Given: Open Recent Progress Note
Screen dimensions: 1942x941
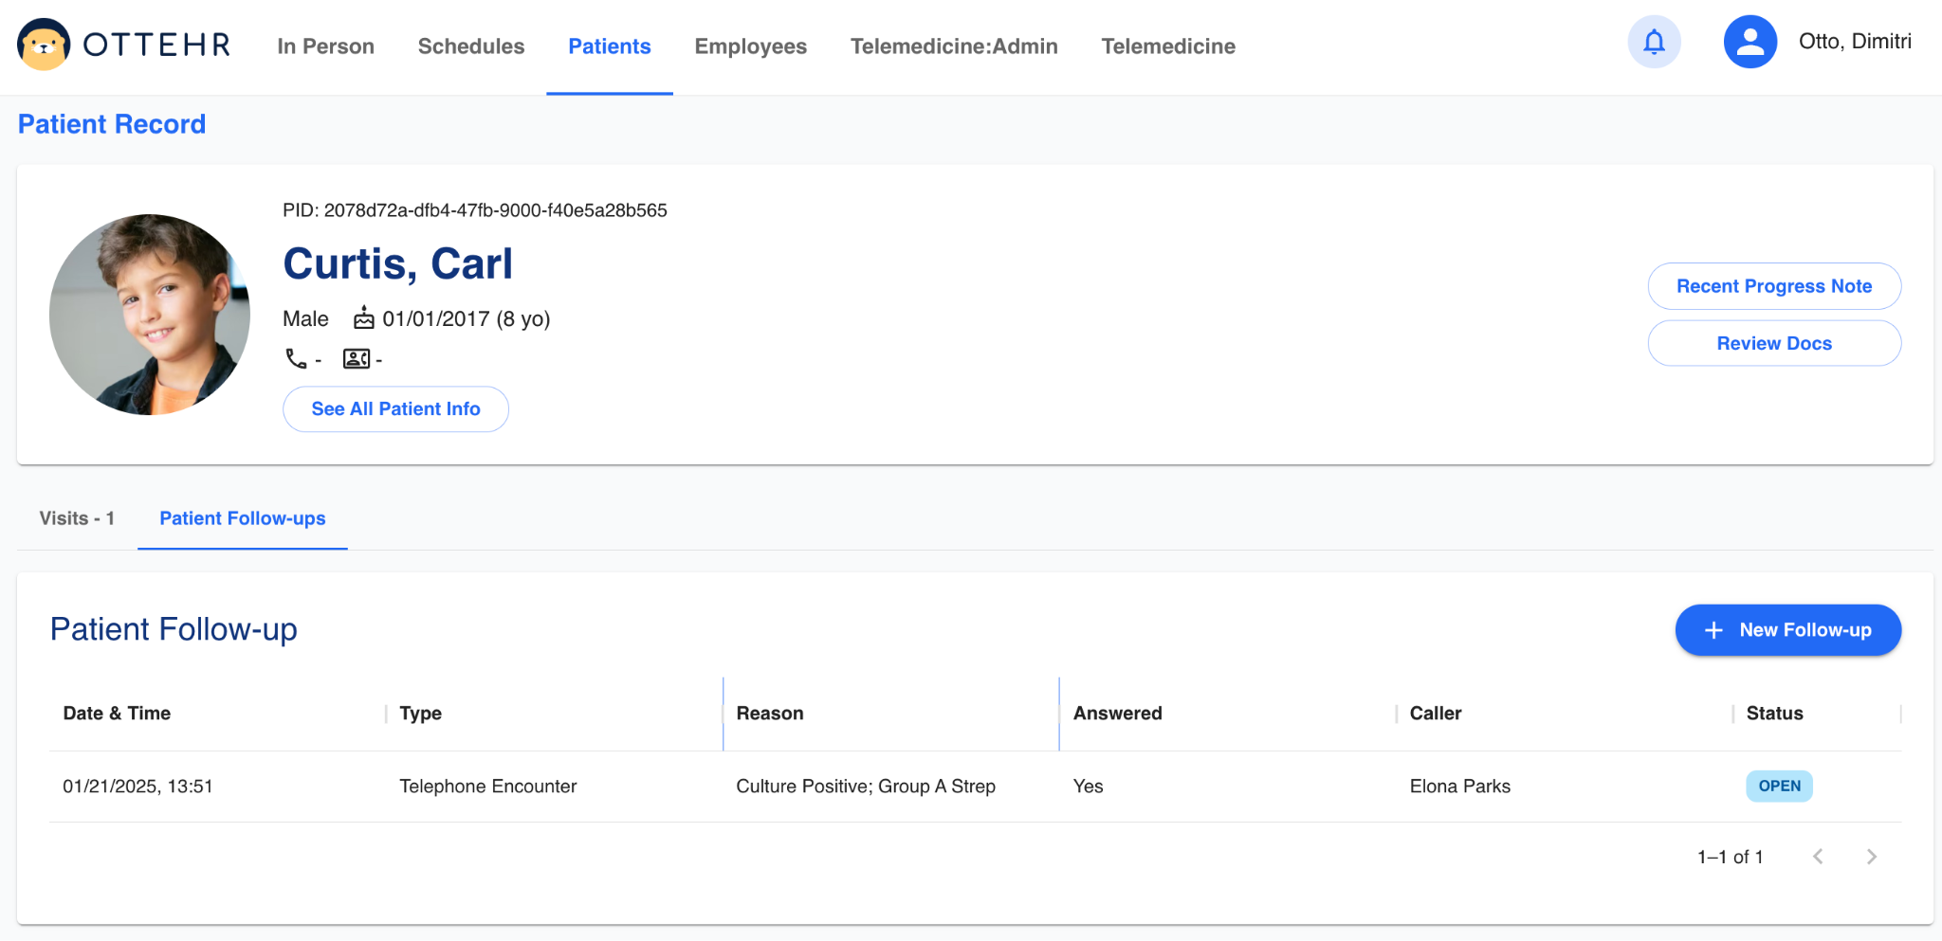Looking at the screenshot, I should 1773,286.
